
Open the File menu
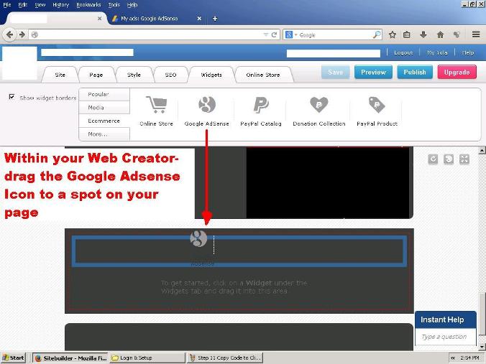tap(6, 4)
